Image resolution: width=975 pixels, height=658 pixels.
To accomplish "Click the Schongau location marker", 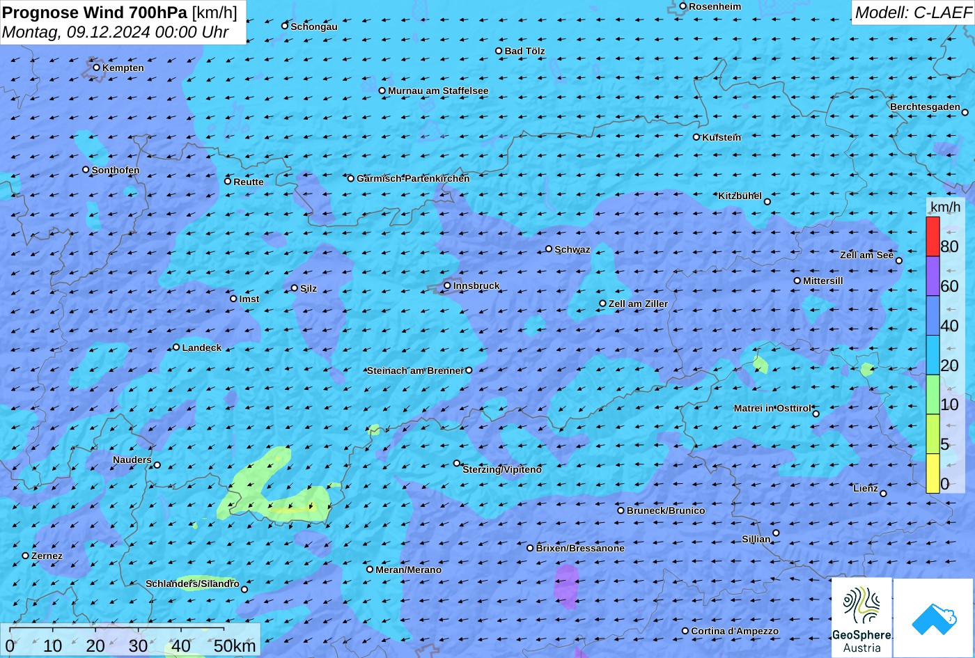I will (x=284, y=26).
